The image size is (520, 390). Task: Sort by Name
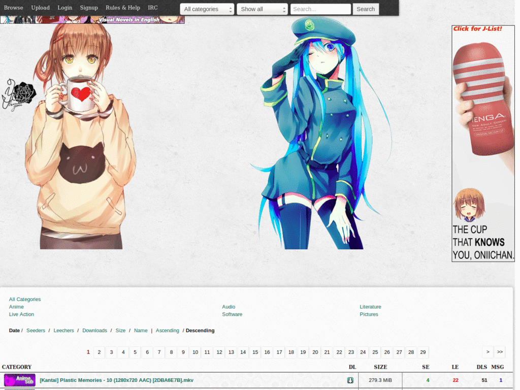point(141,330)
